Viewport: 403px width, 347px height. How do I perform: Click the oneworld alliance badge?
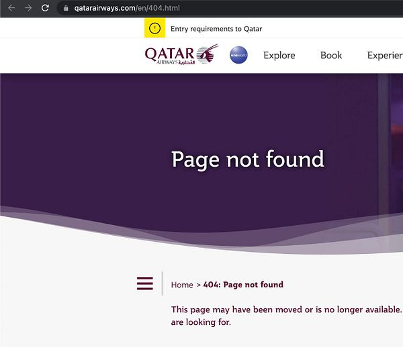(x=238, y=55)
